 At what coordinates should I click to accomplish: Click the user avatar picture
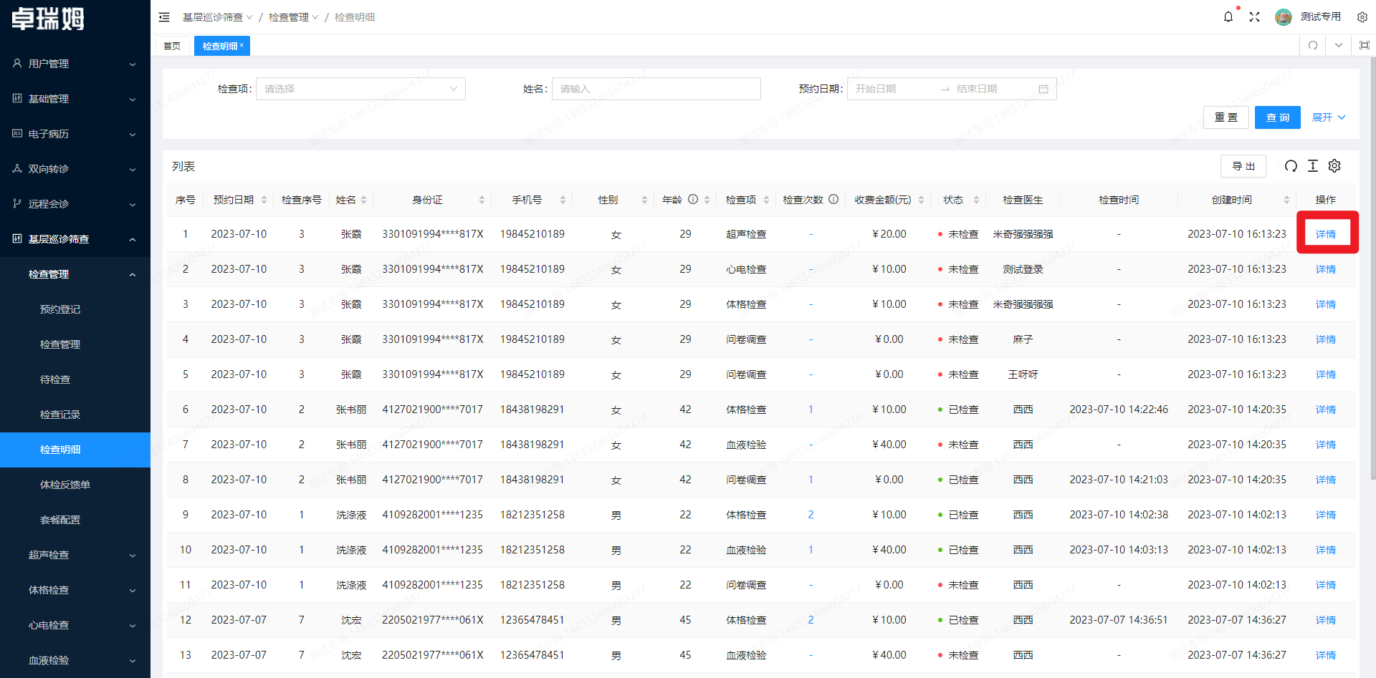click(1284, 16)
